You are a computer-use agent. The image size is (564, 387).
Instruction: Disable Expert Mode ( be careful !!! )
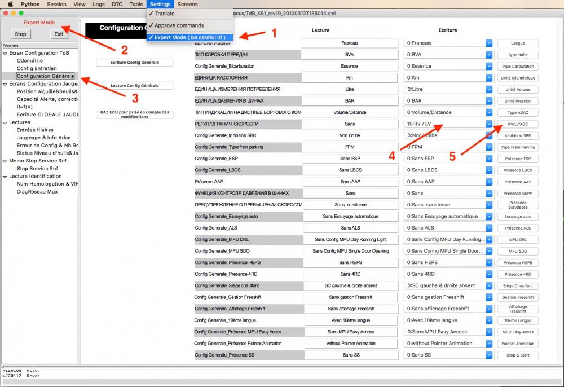[x=190, y=37]
